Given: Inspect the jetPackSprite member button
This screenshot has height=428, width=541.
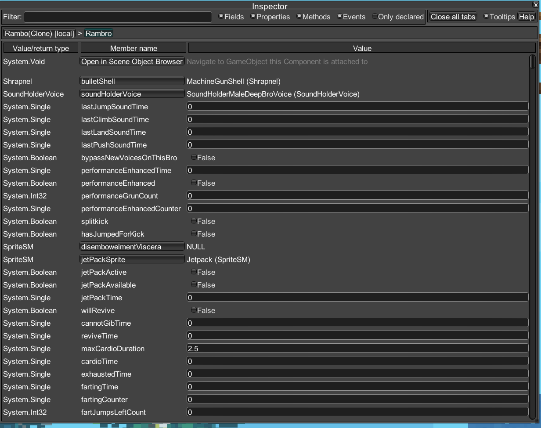Looking at the screenshot, I should pyautogui.click(x=132, y=259).
